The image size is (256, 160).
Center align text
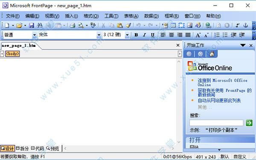[x=171, y=35]
